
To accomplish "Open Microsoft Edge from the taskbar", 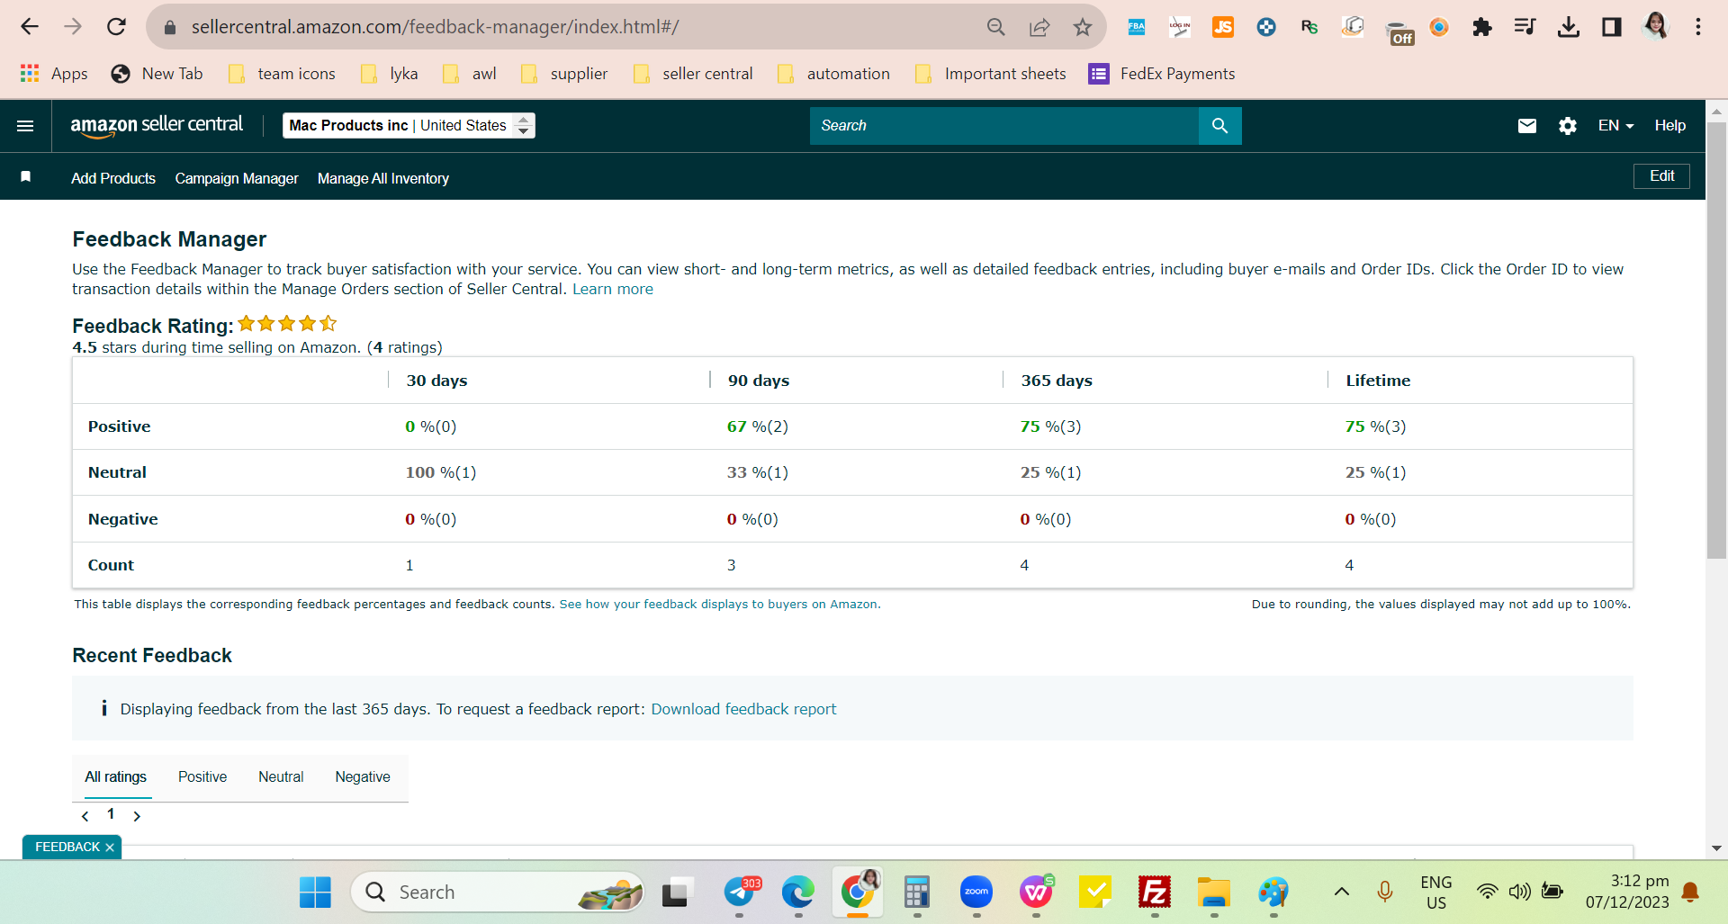I will (x=798, y=893).
